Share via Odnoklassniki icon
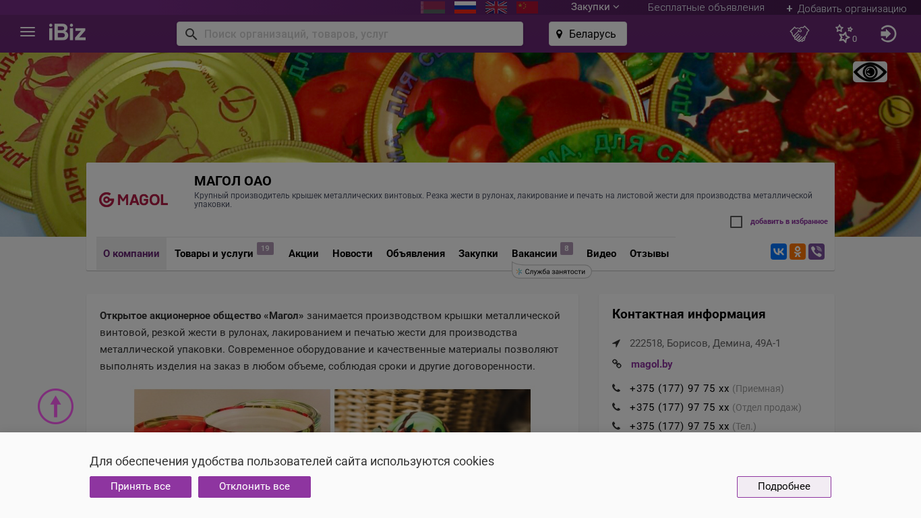 point(798,252)
